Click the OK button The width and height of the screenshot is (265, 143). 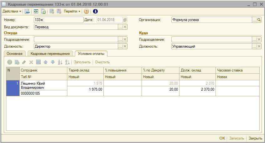click(222, 138)
